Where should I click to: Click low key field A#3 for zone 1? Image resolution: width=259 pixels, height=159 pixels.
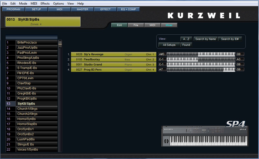tap(162, 54)
